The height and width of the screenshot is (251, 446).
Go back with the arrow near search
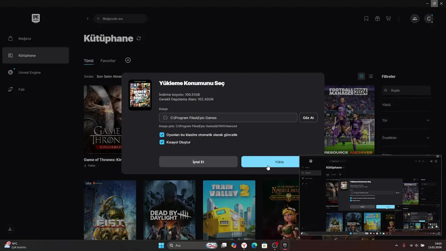pos(87,18)
